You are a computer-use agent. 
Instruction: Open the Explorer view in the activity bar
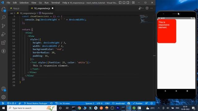point(3,9)
